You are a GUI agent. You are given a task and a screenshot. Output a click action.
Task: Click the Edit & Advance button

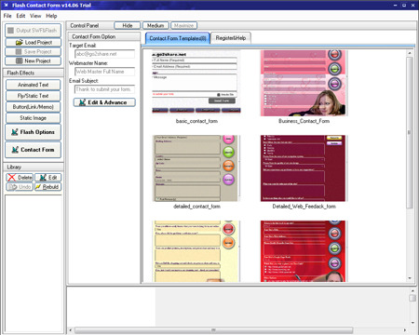(x=104, y=102)
